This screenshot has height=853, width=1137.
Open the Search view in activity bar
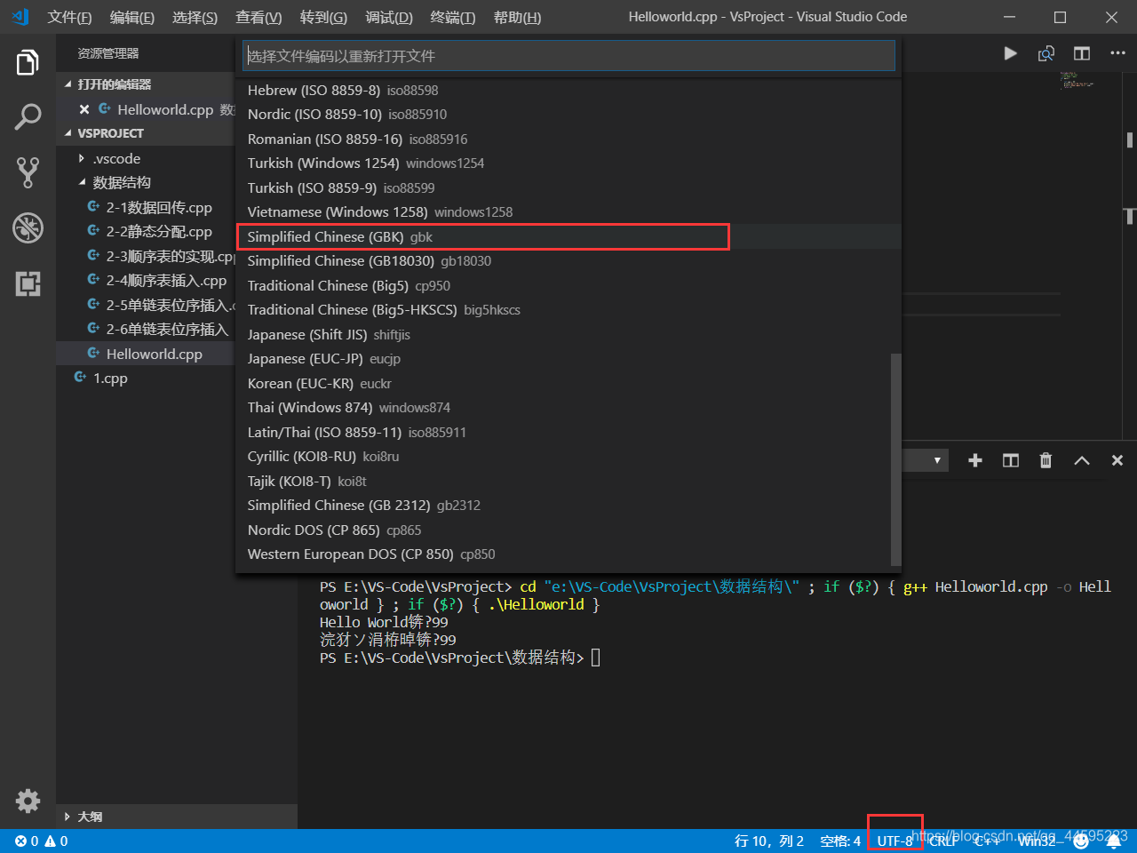(28, 116)
